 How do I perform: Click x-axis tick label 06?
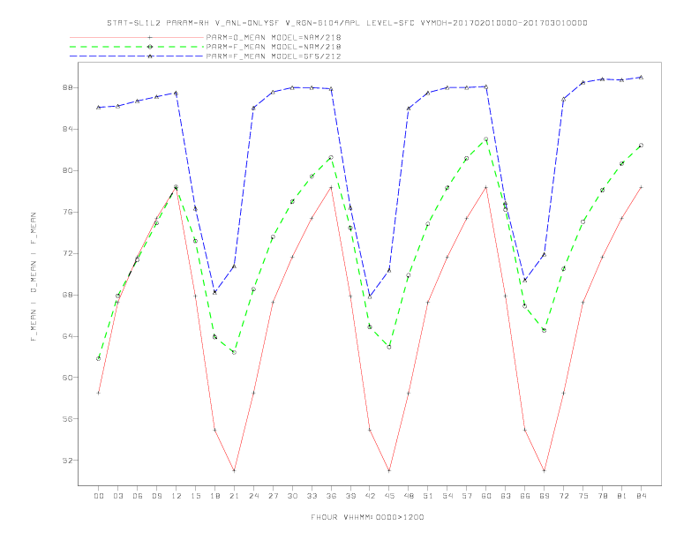tap(138, 496)
